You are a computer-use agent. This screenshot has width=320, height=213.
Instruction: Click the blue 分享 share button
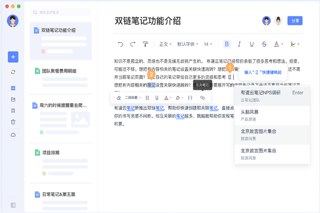click(x=295, y=21)
